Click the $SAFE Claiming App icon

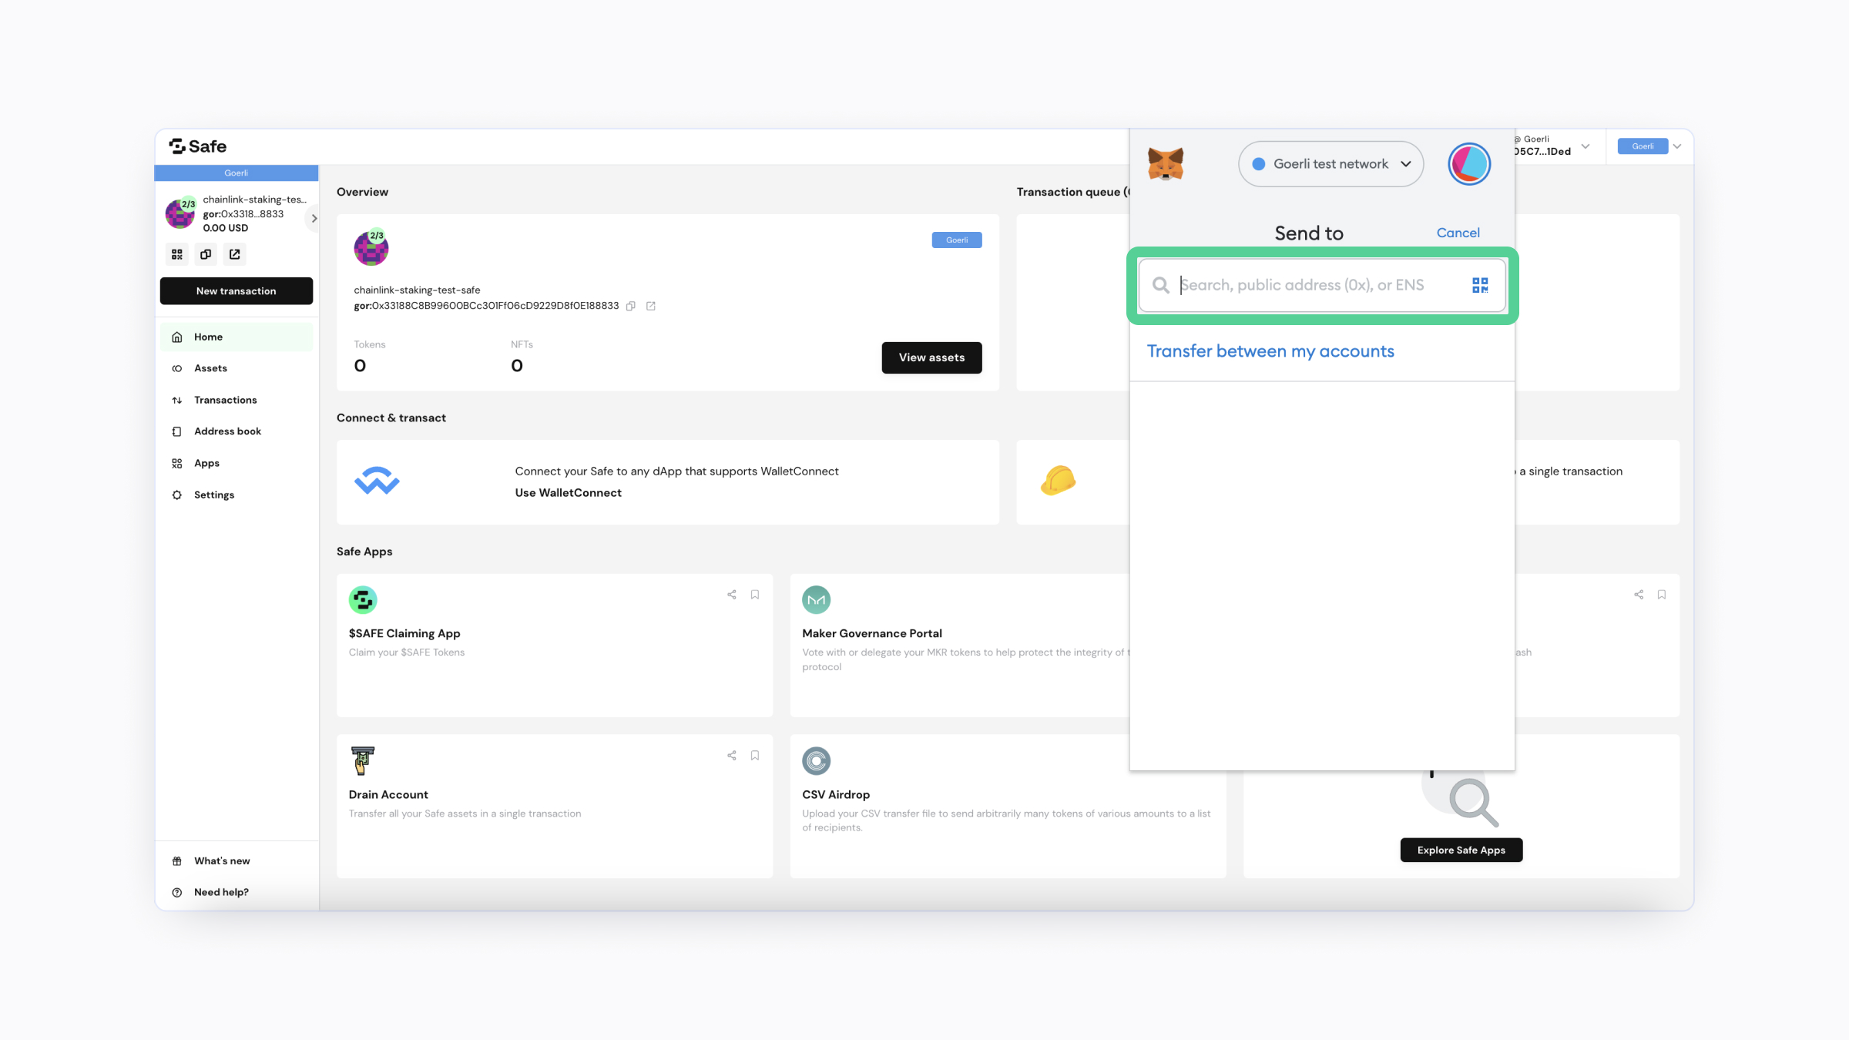coord(363,600)
